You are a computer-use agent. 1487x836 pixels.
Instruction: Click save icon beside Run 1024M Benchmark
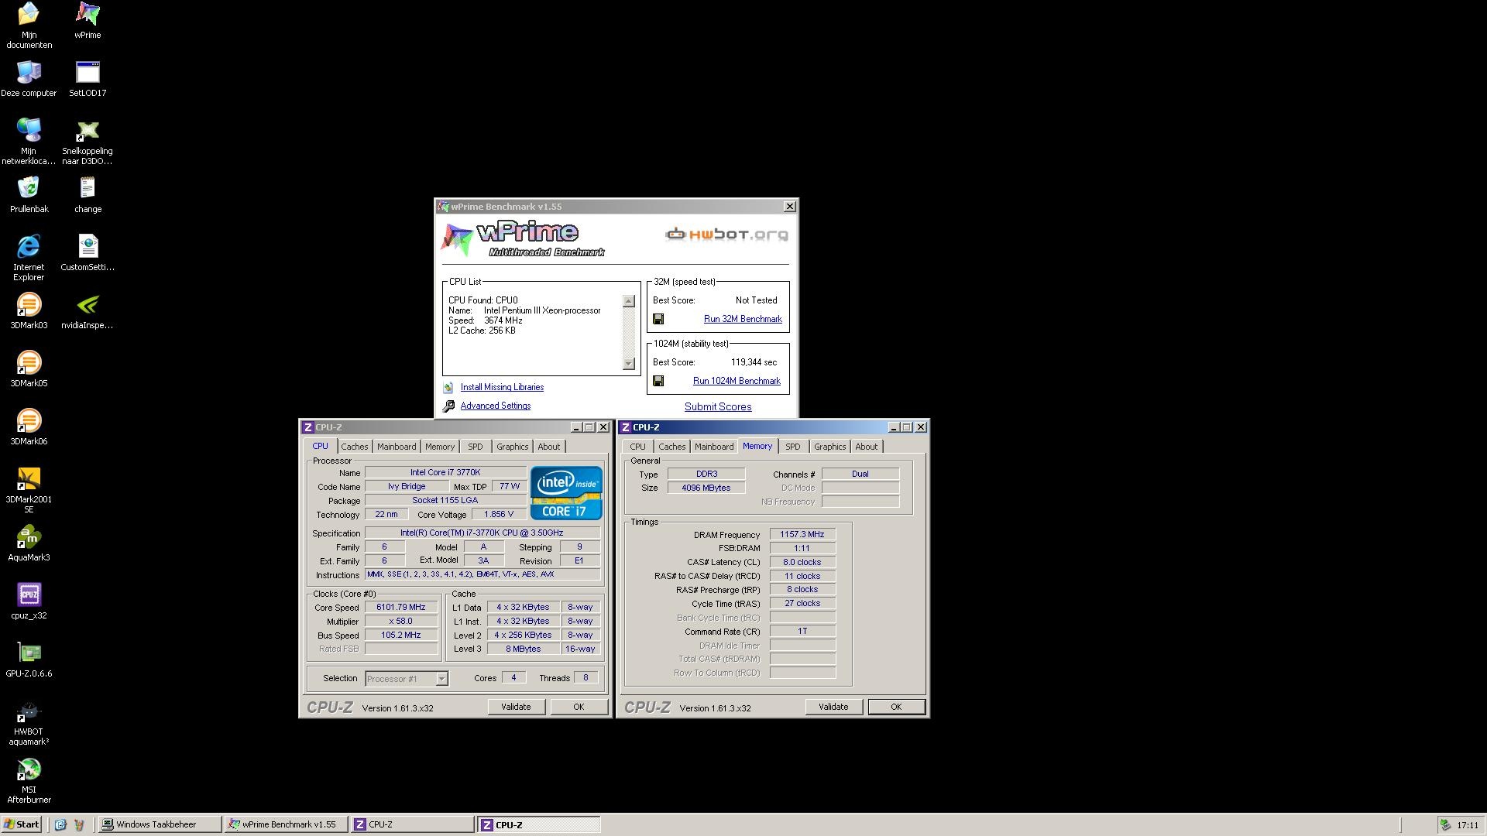658,381
